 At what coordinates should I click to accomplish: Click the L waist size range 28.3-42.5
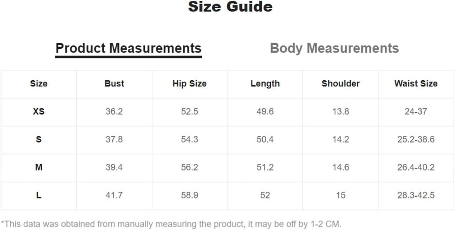(416, 195)
